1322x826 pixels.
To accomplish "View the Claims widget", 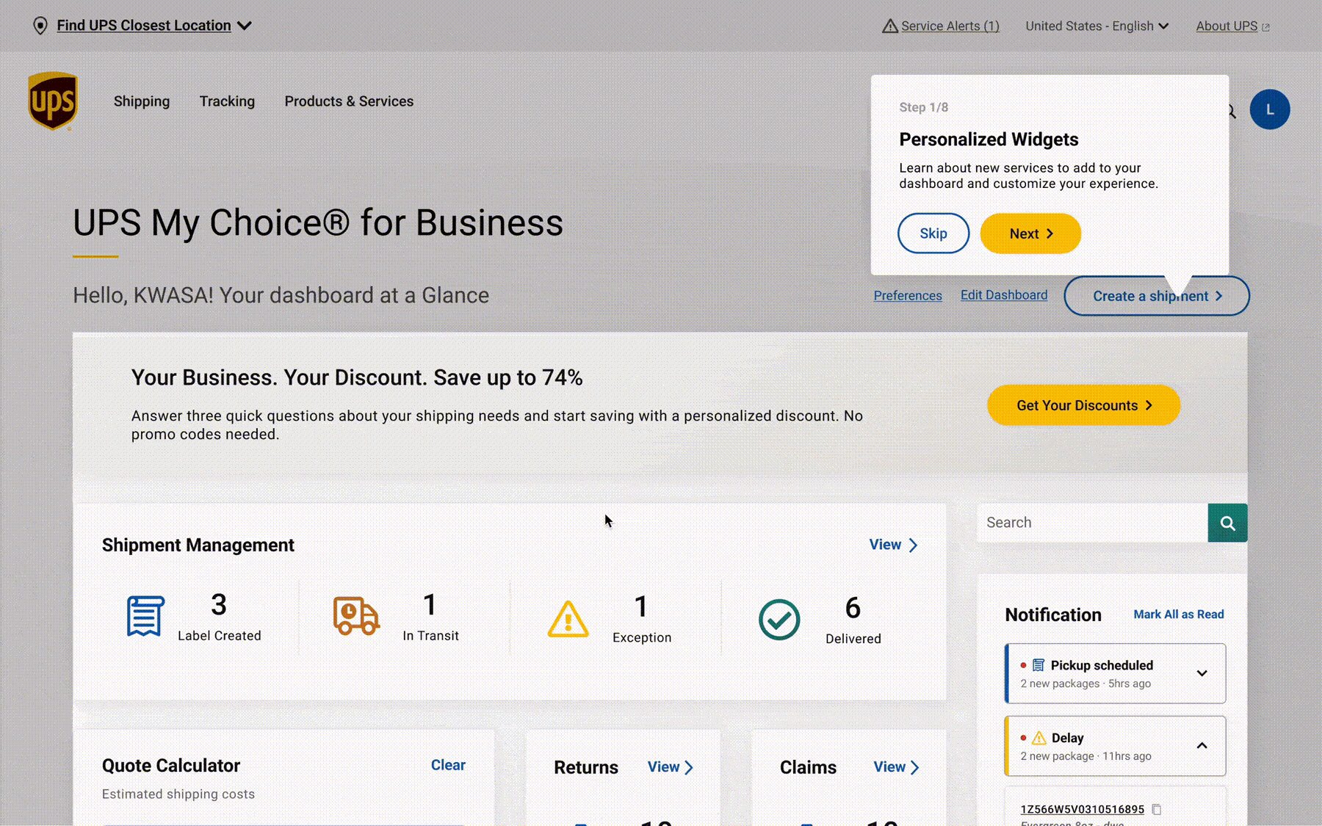I will (x=896, y=767).
